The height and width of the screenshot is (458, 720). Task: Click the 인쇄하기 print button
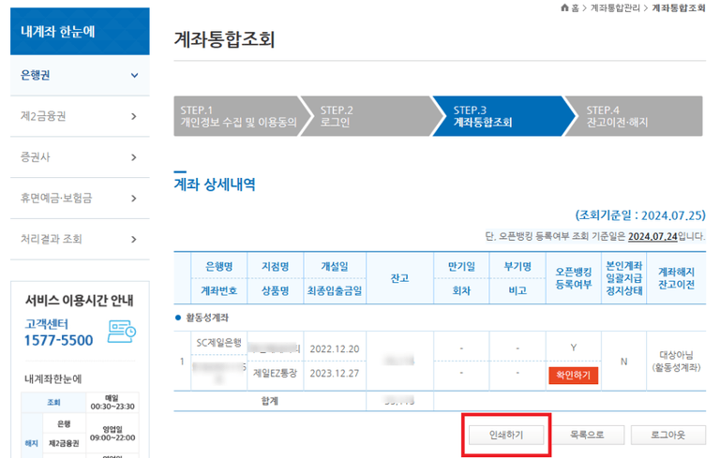pyautogui.click(x=506, y=436)
